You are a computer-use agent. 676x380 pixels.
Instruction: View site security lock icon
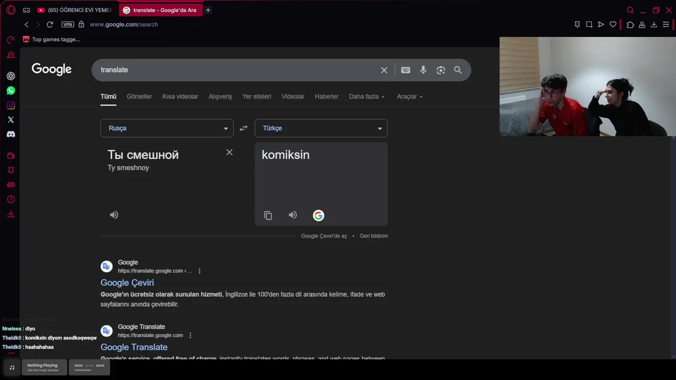click(x=81, y=24)
